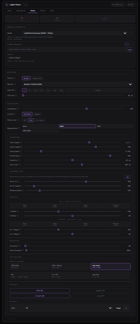
Task: Toggle the Dynamic FOV ON switch
Action: (x=128, y=177)
